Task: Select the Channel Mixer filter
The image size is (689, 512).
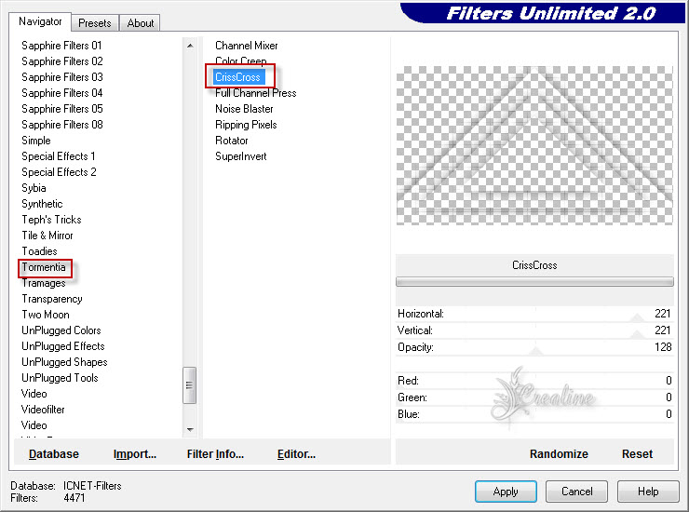Action: click(x=246, y=46)
